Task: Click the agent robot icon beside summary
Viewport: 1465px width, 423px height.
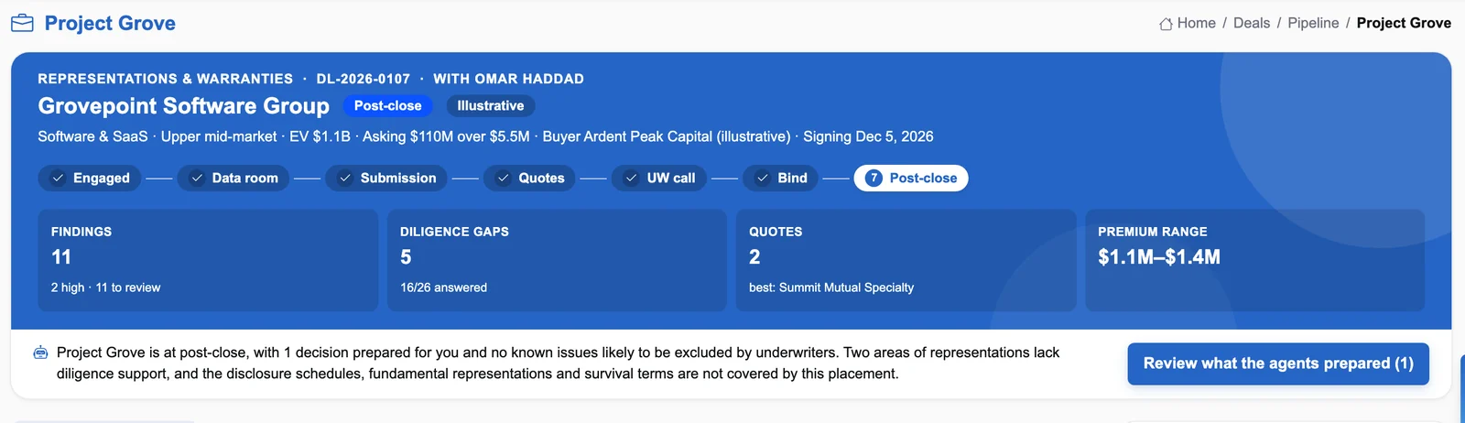Action: (x=40, y=352)
